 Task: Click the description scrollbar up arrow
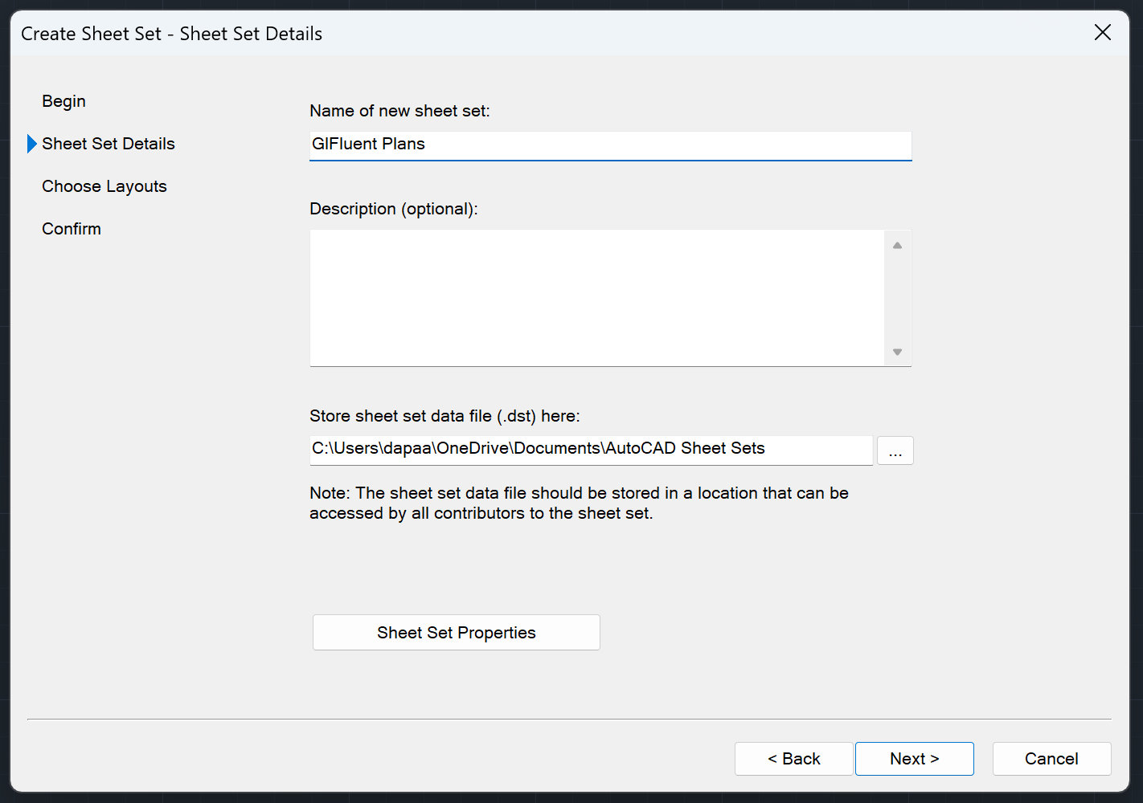tap(897, 243)
